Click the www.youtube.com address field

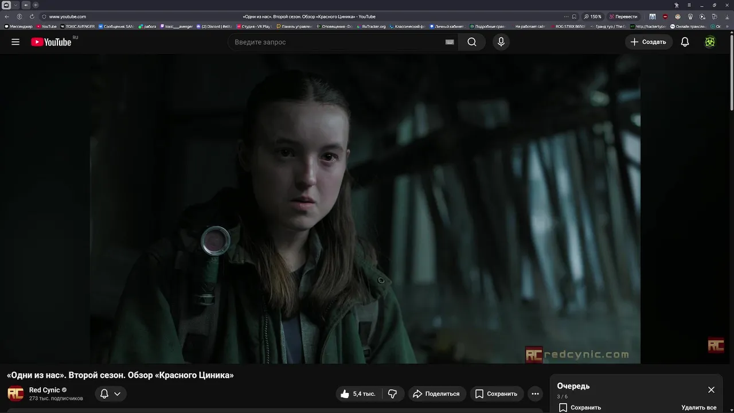tap(68, 17)
